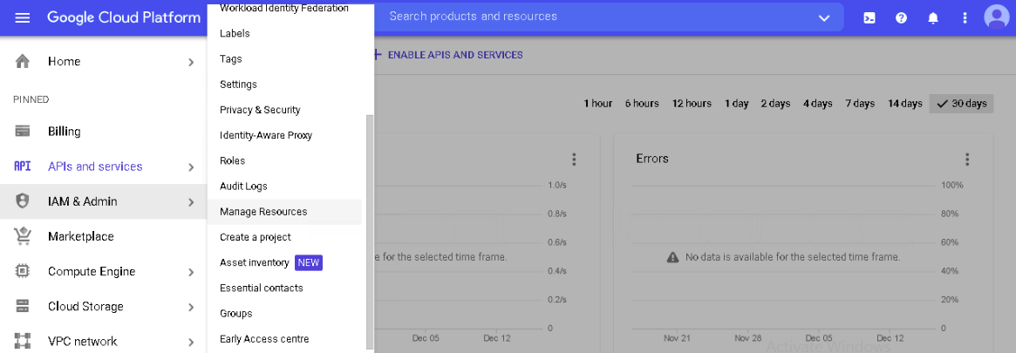
Task: Click the submenu vertical scrollbar
Action: [370, 232]
